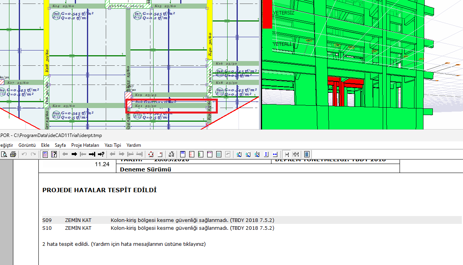Click the page icon with purple top marks
The width and height of the screenshot is (463, 265).
pyautogui.click(x=210, y=154)
